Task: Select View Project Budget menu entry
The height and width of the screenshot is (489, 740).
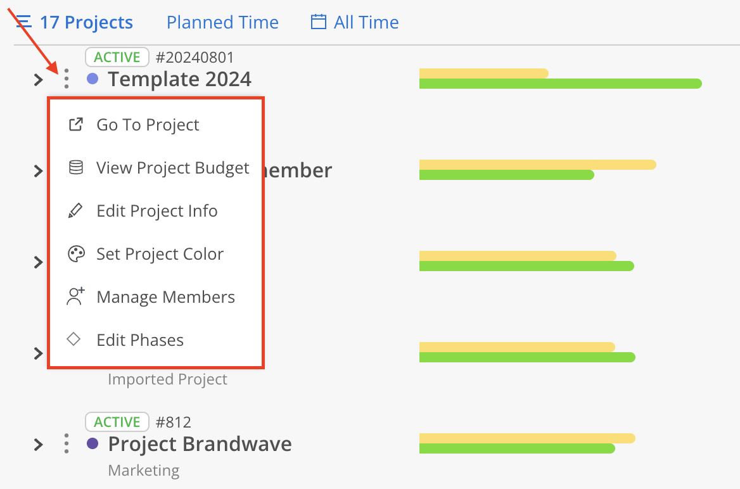Action: point(173,168)
